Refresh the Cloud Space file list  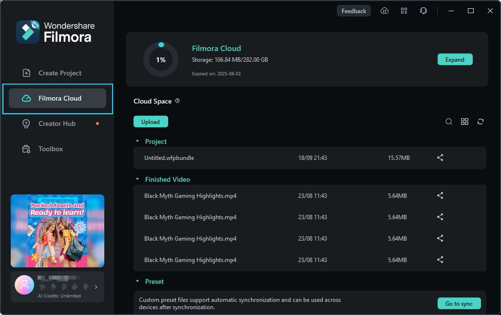(481, 122)
